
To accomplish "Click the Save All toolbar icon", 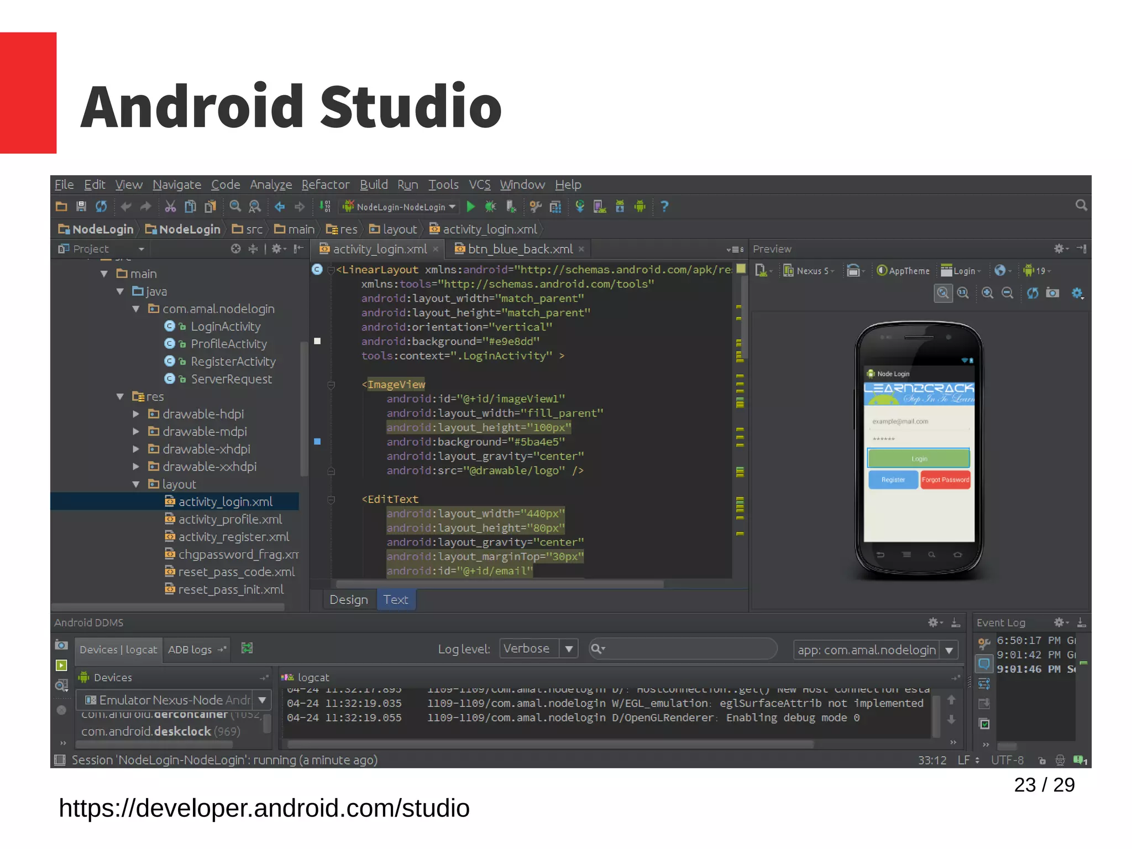I will [x=81, y=207].
